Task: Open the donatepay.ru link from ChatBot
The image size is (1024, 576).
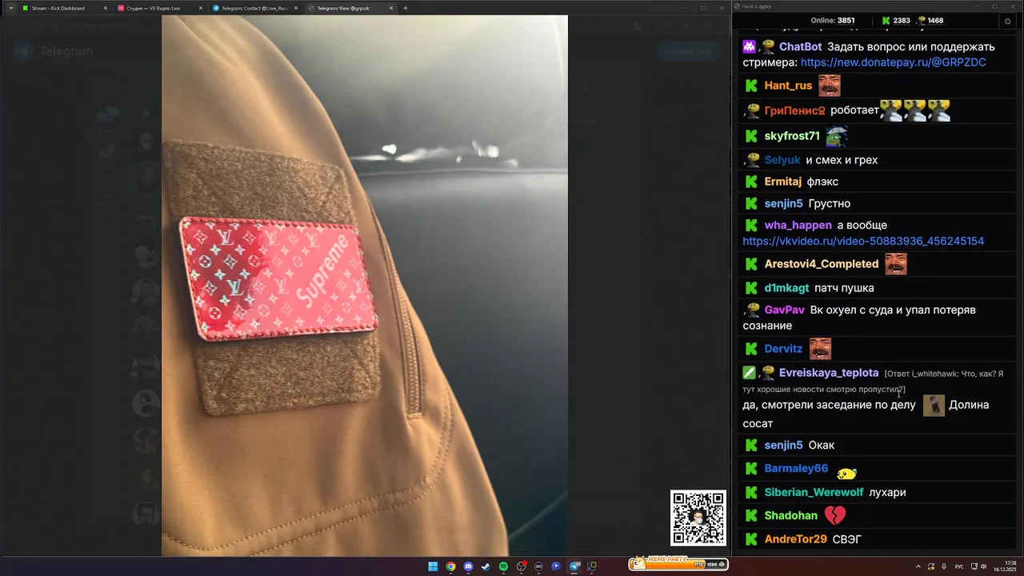Action: [x=893, y=62]
